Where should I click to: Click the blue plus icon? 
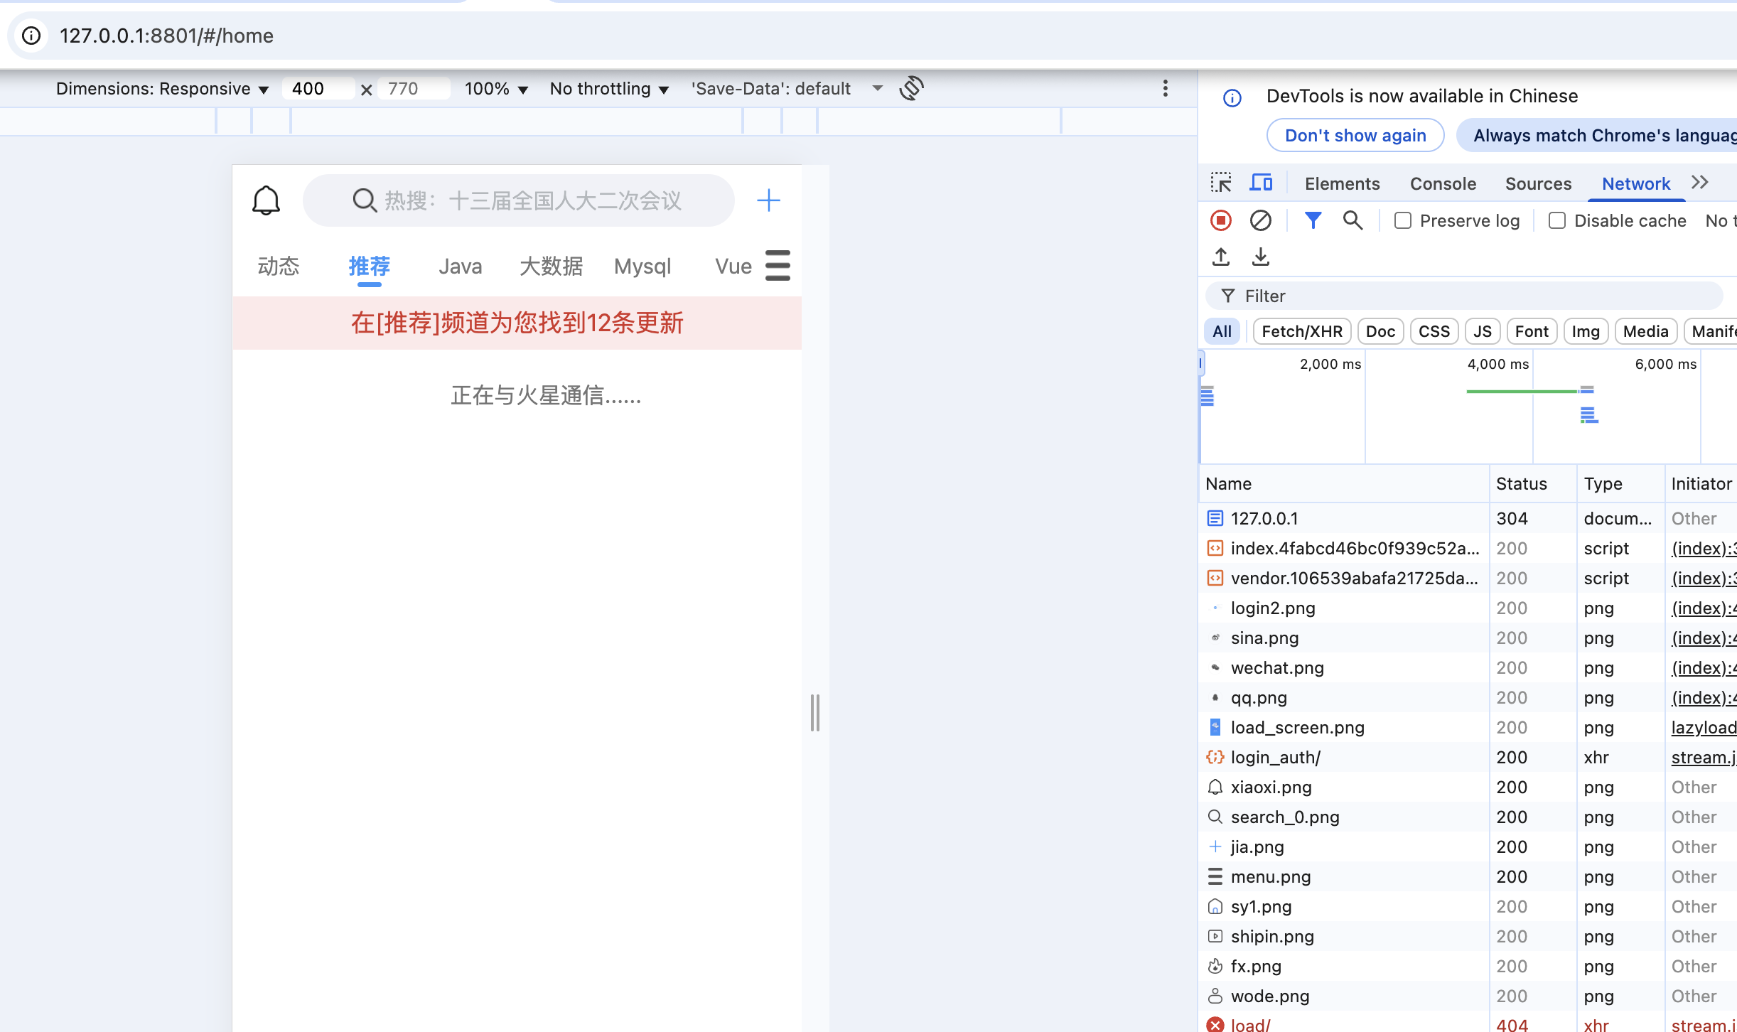click(768, 200)
